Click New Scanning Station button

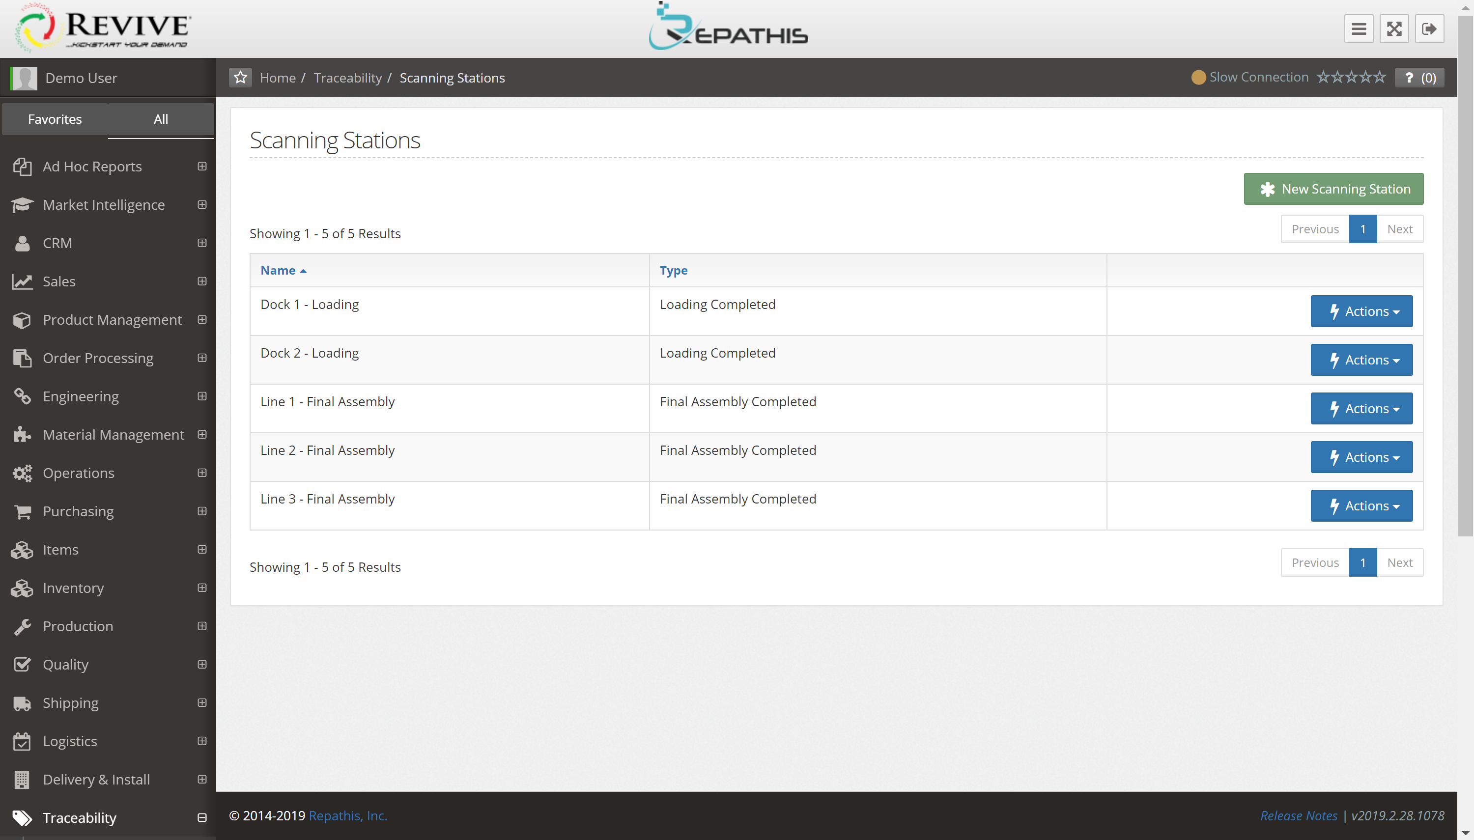click(x=1333, y=189)
